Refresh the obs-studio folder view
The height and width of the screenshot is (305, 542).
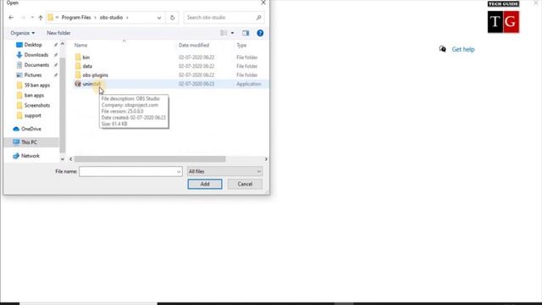coord(172,18)
